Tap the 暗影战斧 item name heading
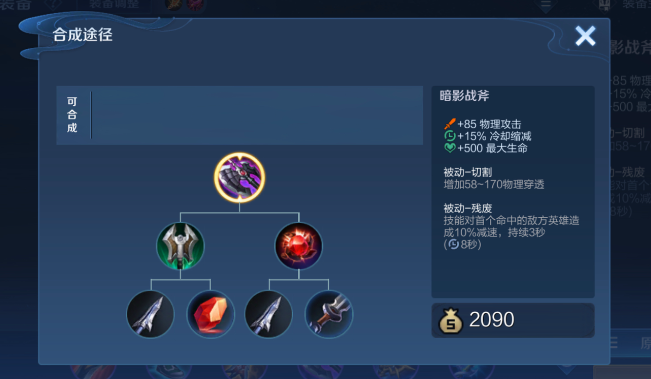The image size is (651, 379). [x=465, y=96]
